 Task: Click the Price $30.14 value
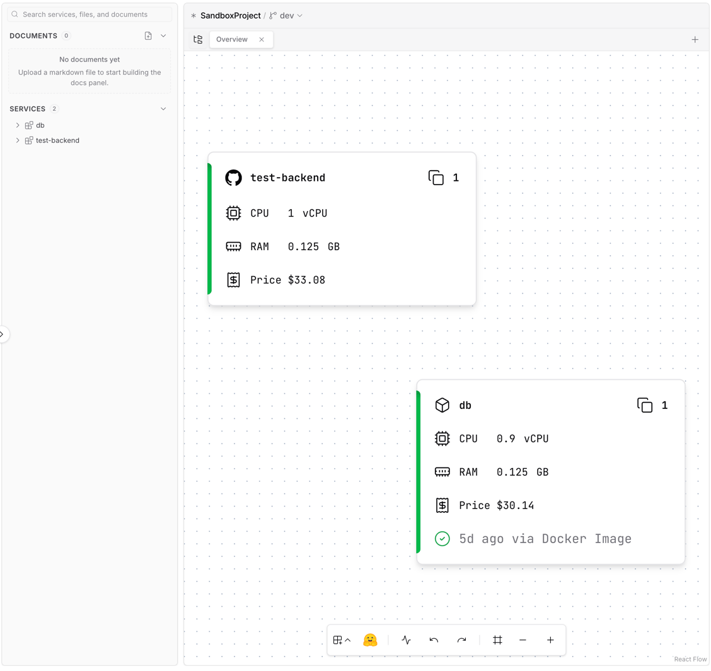tap(515, 505)
